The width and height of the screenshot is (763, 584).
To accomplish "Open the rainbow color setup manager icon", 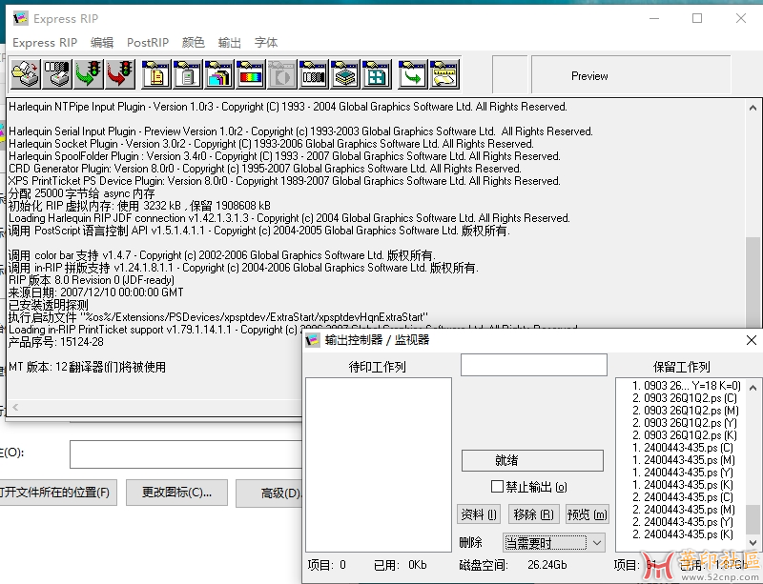I will coord(251,74).
